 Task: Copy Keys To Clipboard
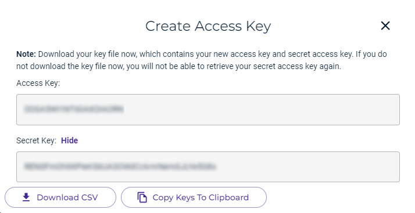[x=194, y=197]
